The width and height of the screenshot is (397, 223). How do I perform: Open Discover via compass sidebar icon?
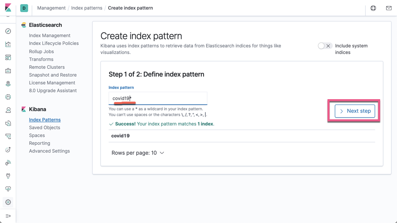tap(8, 31)
